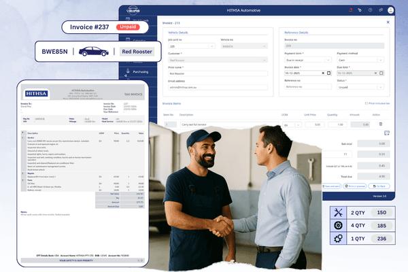The height and width of the screenshot is (272, 408).
Task: Click the VEMAS logo in the header
Action: 133,10
